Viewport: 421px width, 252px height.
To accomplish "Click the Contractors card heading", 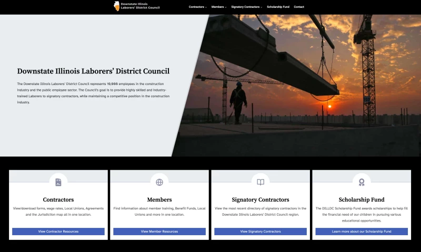I will (58, 199).
